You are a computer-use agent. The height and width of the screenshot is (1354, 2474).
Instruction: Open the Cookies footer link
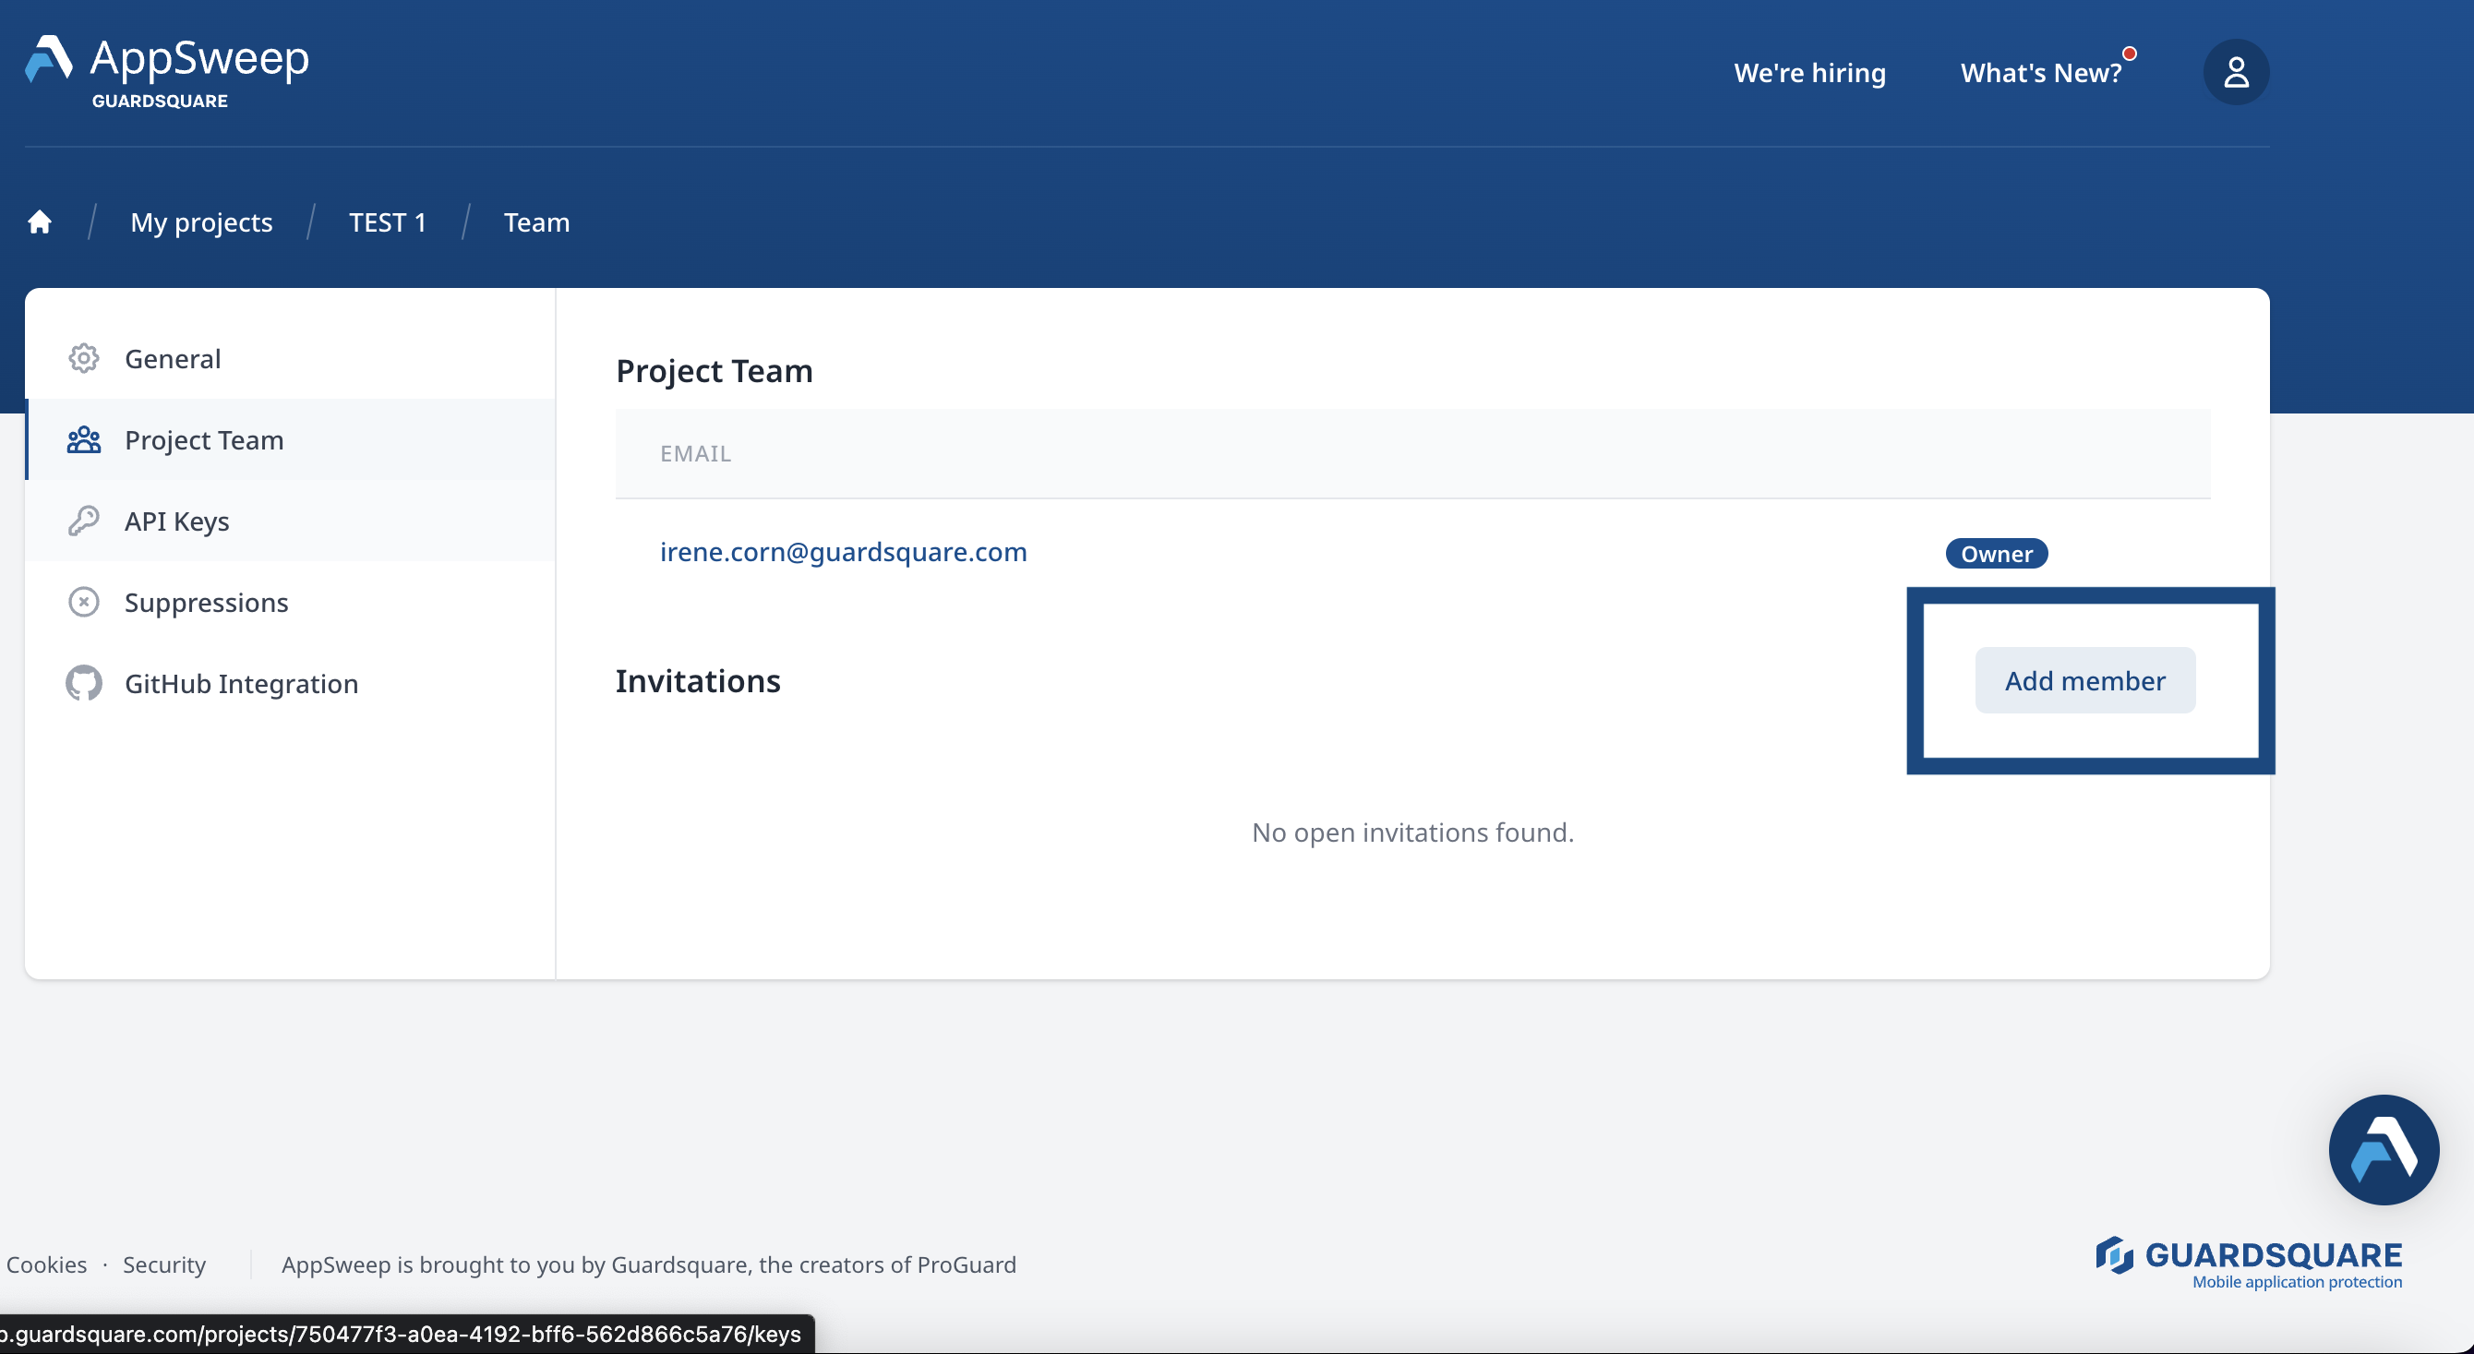tap(46, 1264)
